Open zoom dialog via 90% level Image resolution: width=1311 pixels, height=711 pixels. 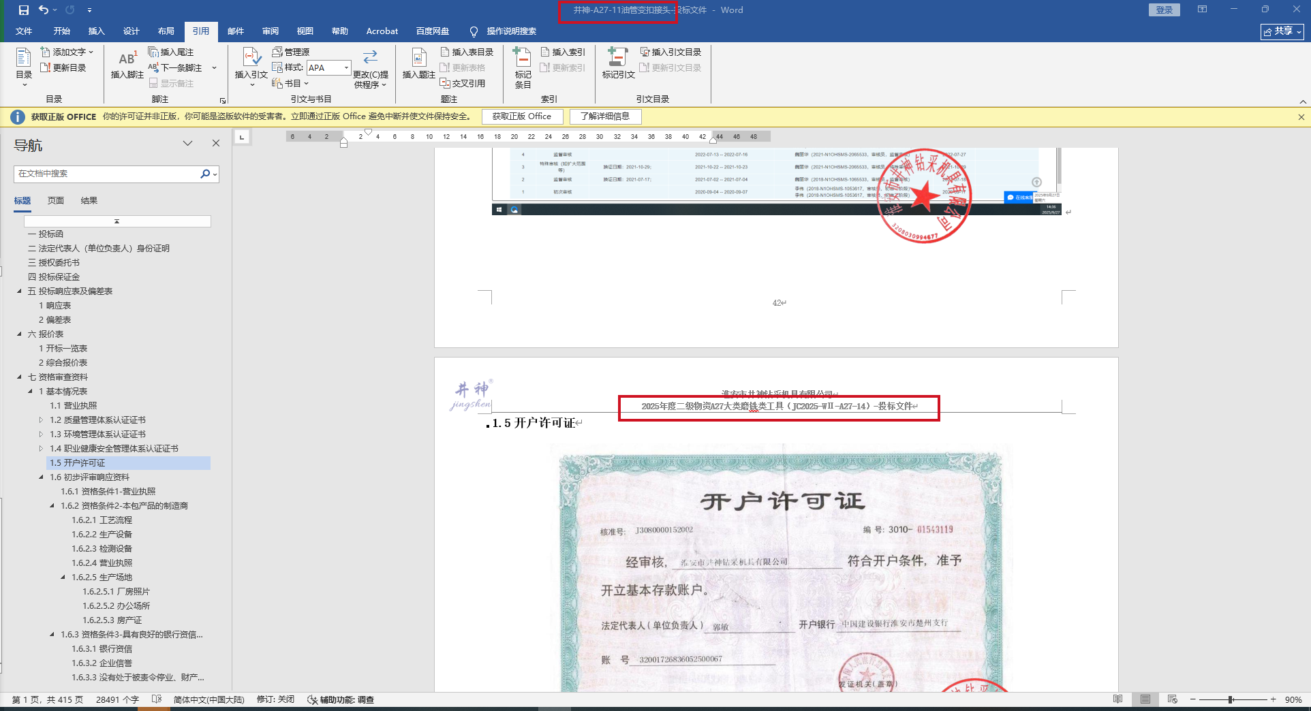pyautogui.click(x=1293, y=699)
